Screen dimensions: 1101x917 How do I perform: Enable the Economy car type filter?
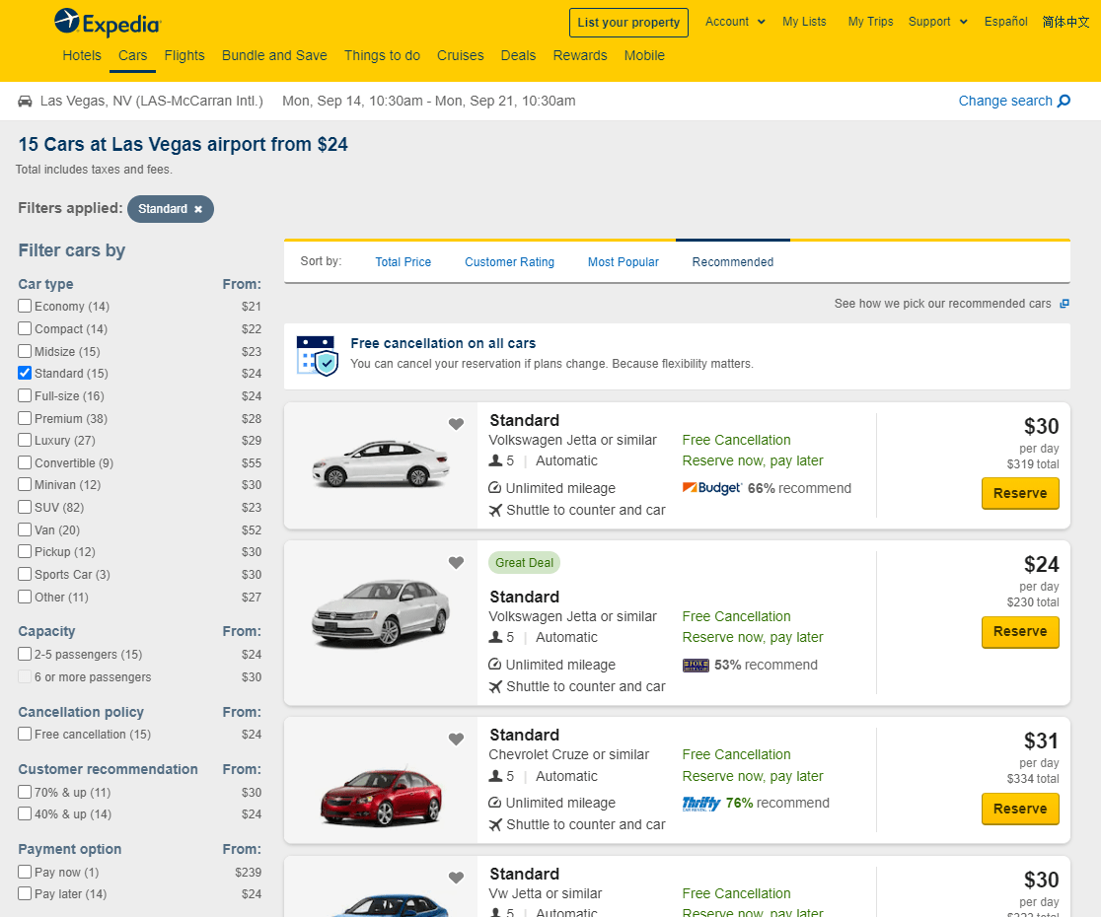coord(25,306)
